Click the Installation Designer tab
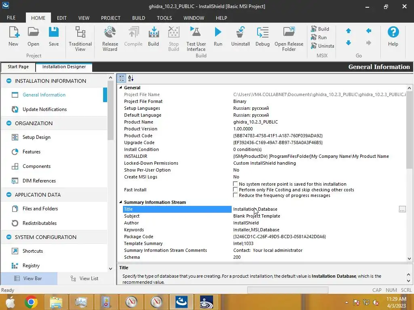Screen dimensions: 414x310 tap(64, 67)
